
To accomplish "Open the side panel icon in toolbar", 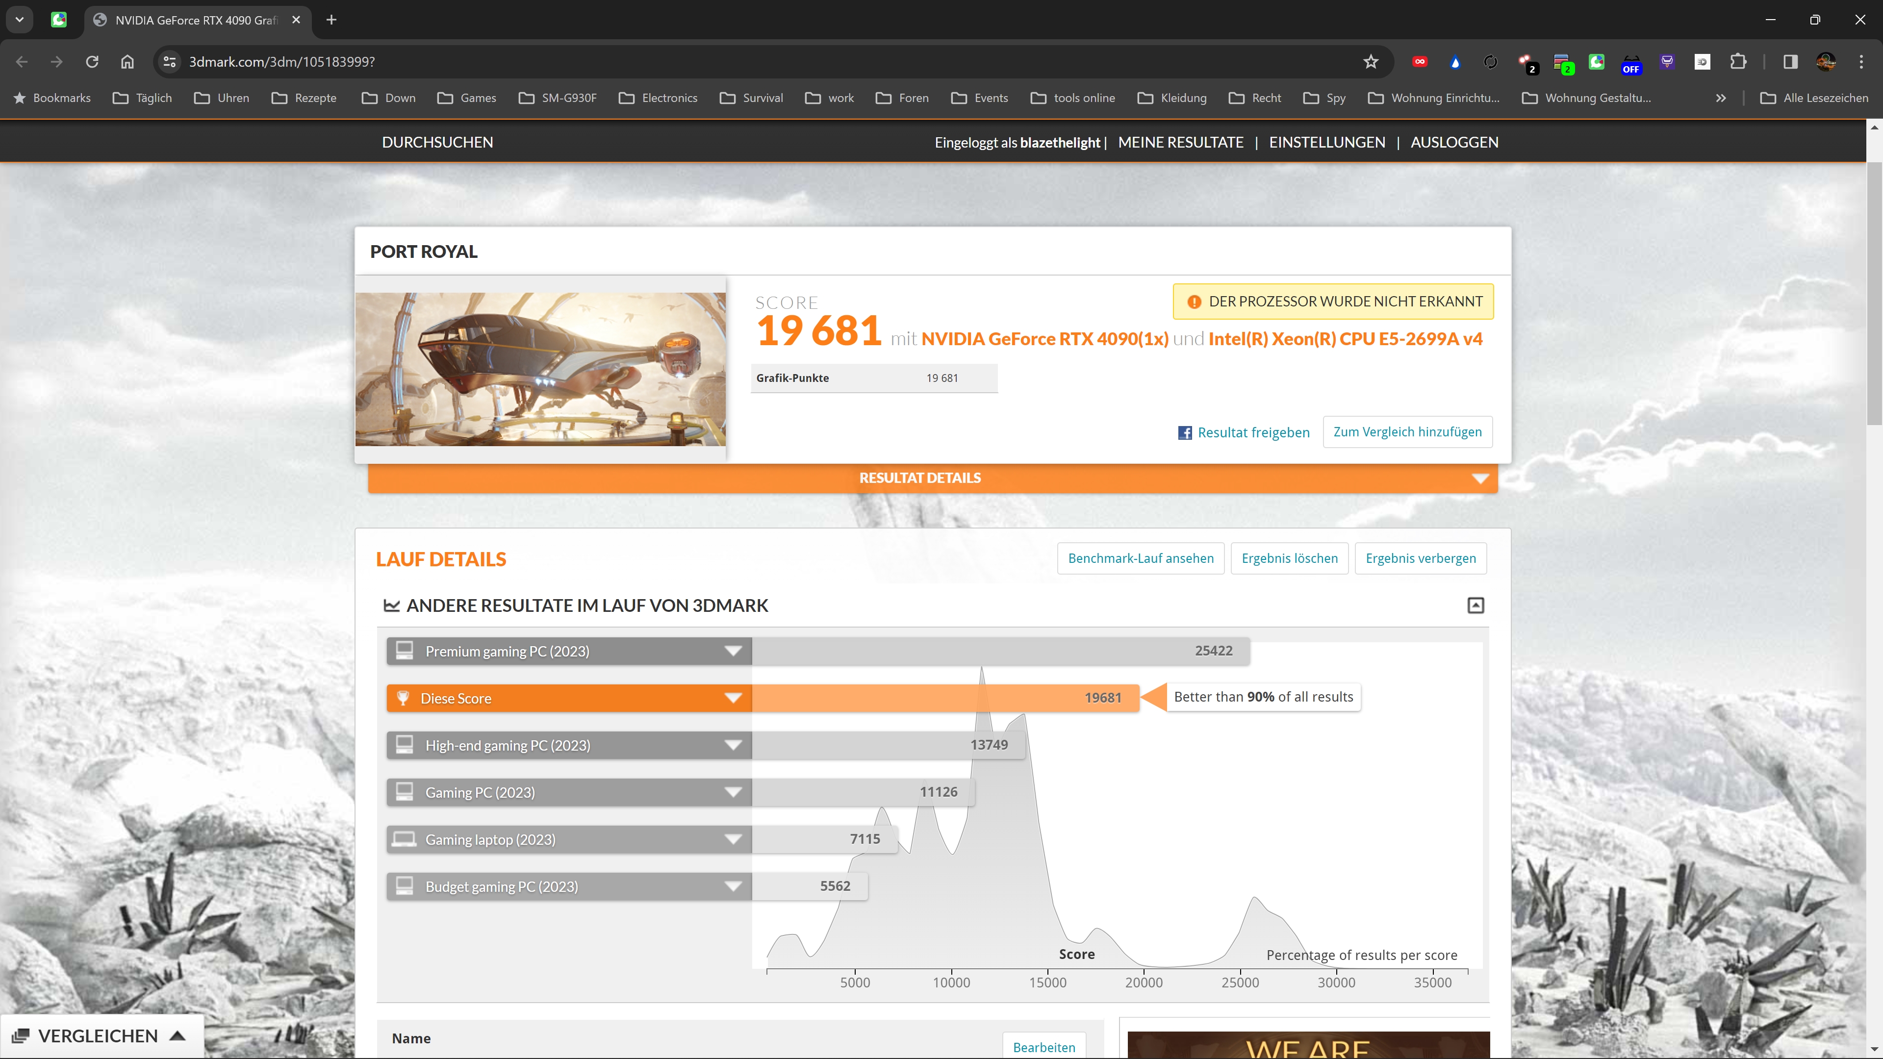I will point(1790,61).
